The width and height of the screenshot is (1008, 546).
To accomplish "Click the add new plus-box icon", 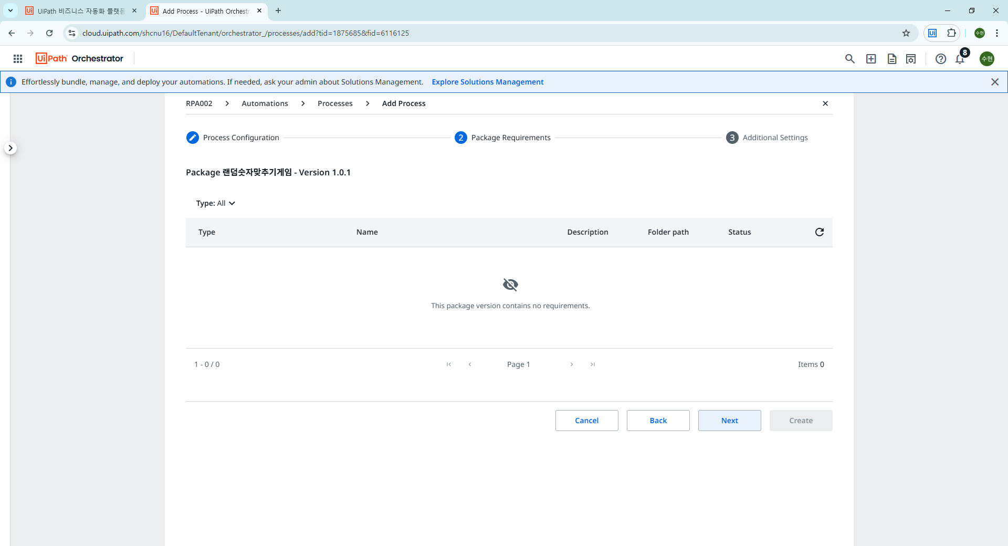I will (x=871, y=59).
